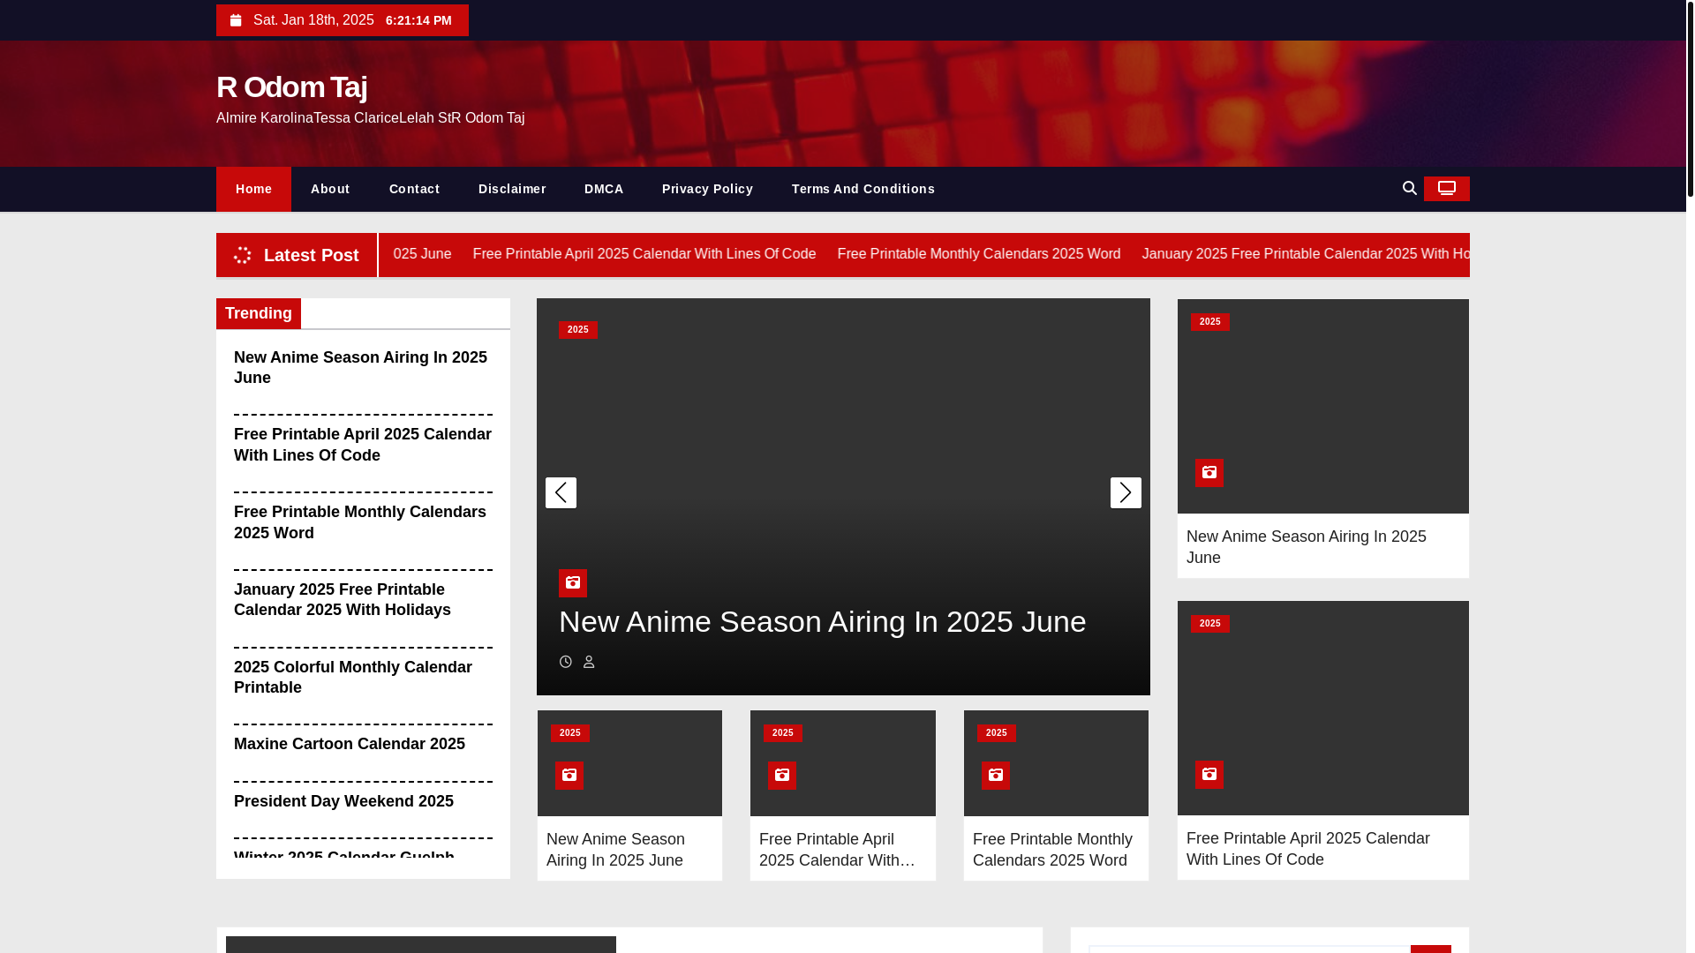Image resolution: width=1695 pixels, height=953 pixels.
Task: Open trending post Maxine Cartoon Calendar 2025
Action: click(x=349, y=744)
